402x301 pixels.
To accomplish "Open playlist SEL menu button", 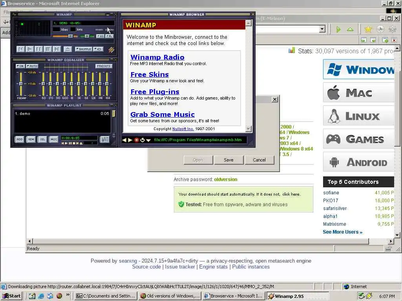I will click(42, 139).
